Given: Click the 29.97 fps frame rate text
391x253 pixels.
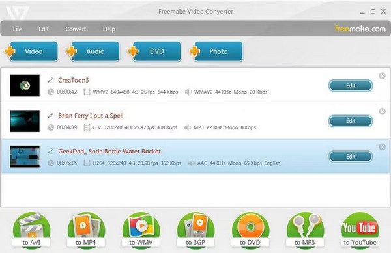Looking at the screenshot, I should pos(144,127).
